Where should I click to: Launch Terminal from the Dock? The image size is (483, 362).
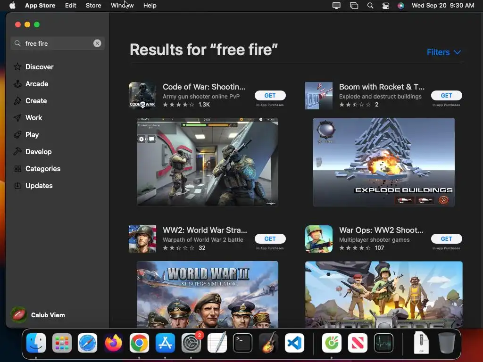[243, 343]
